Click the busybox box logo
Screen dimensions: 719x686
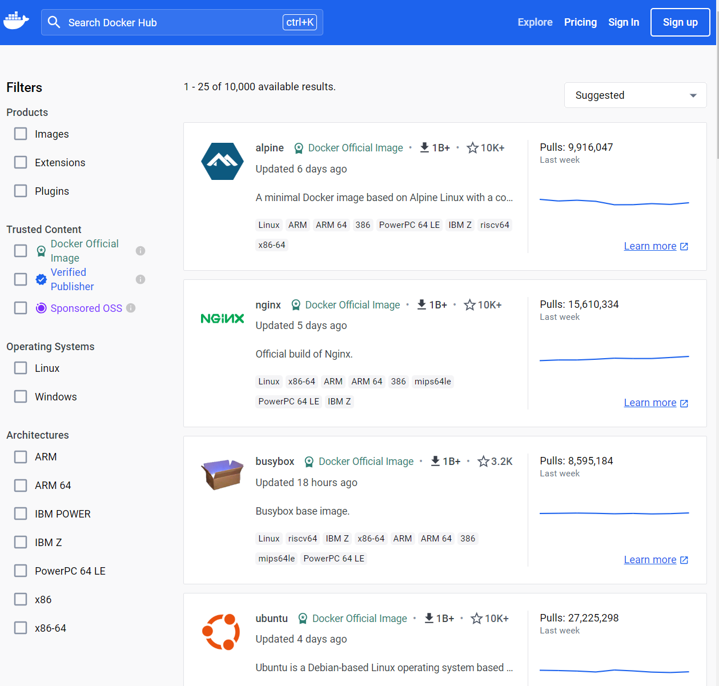coord(223,474)
